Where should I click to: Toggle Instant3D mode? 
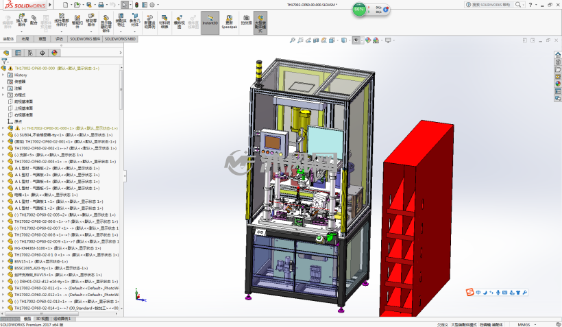(210, 23)
